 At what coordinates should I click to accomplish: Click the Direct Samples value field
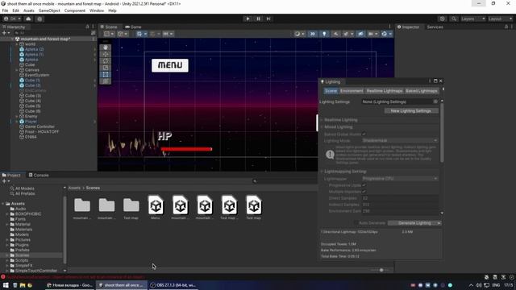[400, 198]
